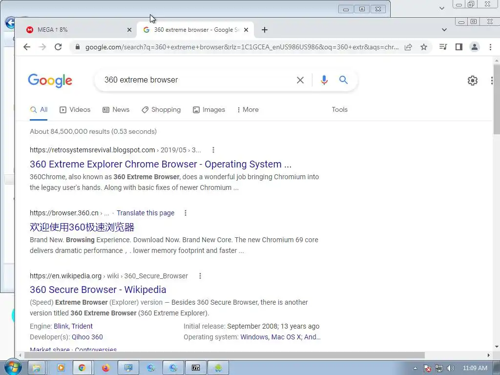Open Action Center flag icon in tray
Image resolution: width=500 pixels, height=375 pixels.
(427, 368)
